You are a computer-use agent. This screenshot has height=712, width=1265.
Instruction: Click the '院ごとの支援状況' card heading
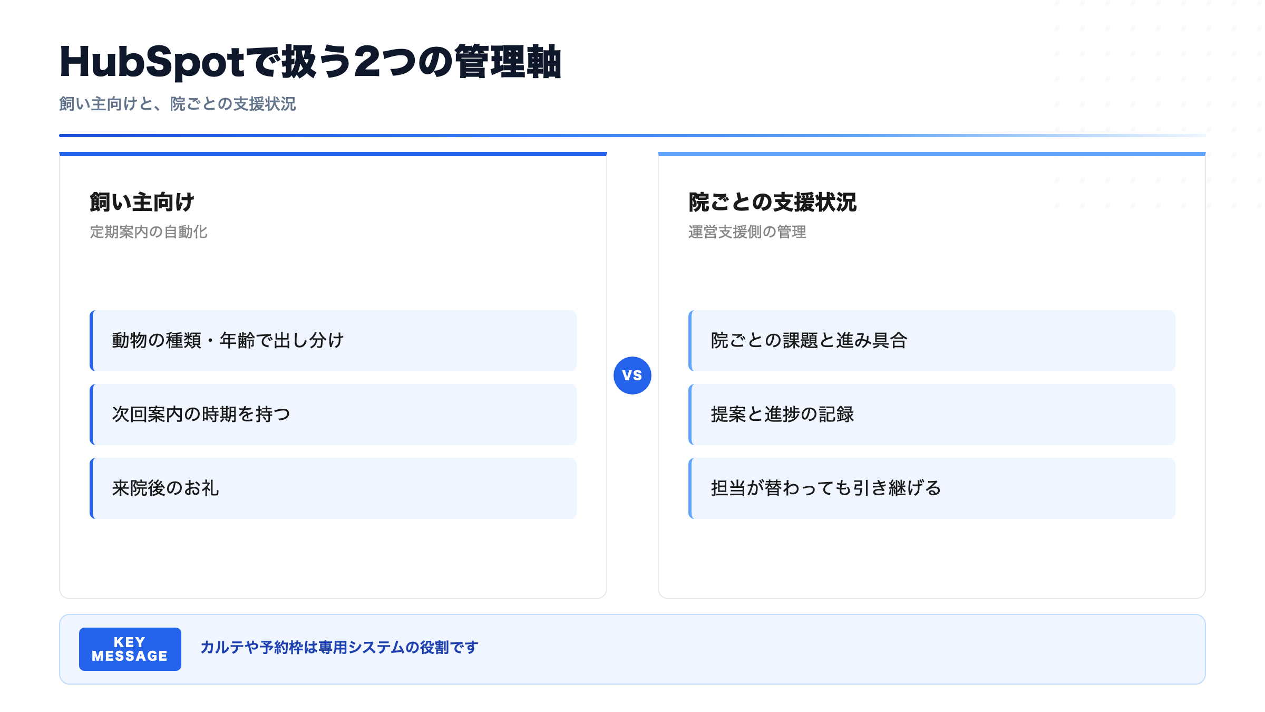773,202
